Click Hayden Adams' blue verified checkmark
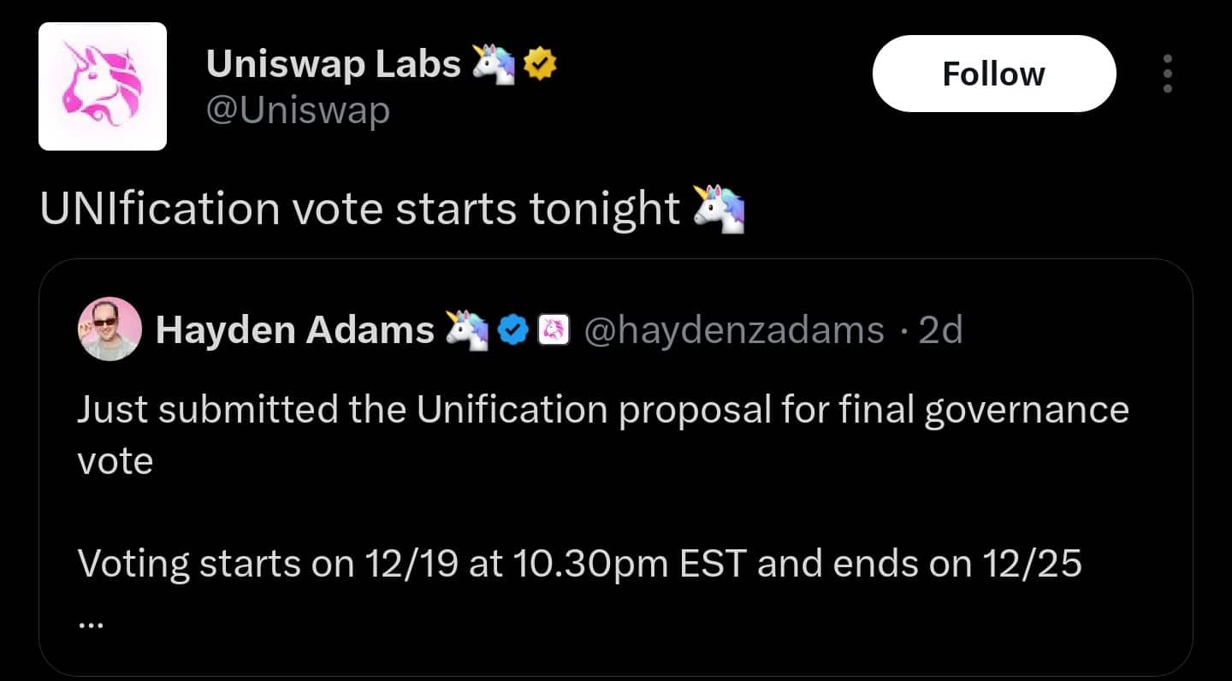The image size is (1232, 681). pos(513,329)
